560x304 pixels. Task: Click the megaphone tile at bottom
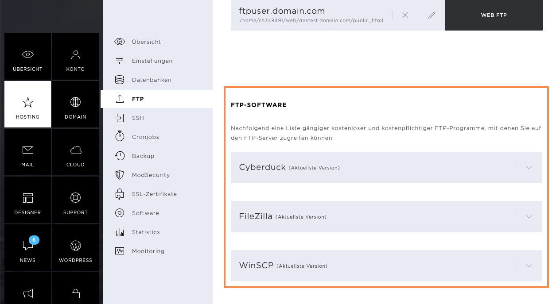[27, 288]
